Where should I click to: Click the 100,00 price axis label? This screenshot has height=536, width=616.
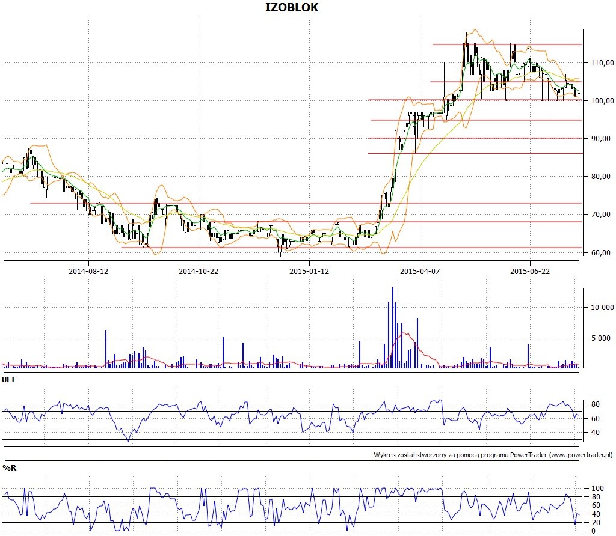[602, 101]
